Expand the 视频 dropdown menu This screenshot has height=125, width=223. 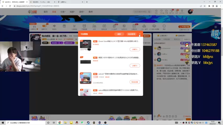[x=72, y=12]
